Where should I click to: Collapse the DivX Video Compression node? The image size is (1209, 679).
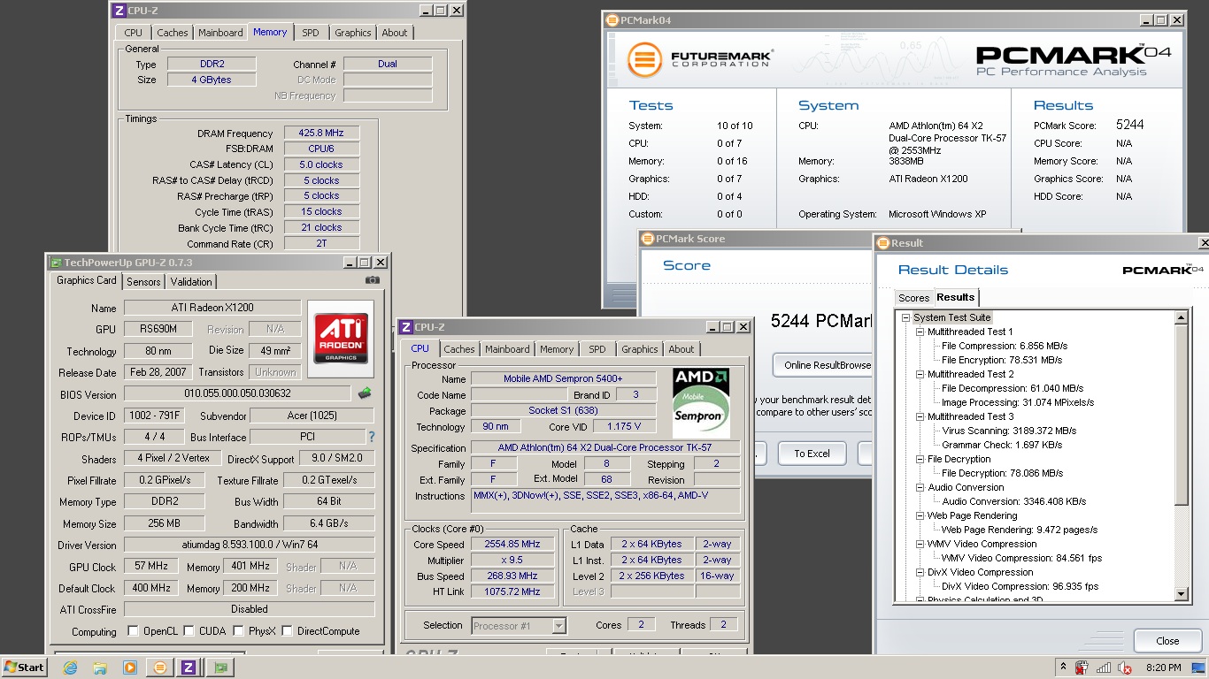coord(920,572)
